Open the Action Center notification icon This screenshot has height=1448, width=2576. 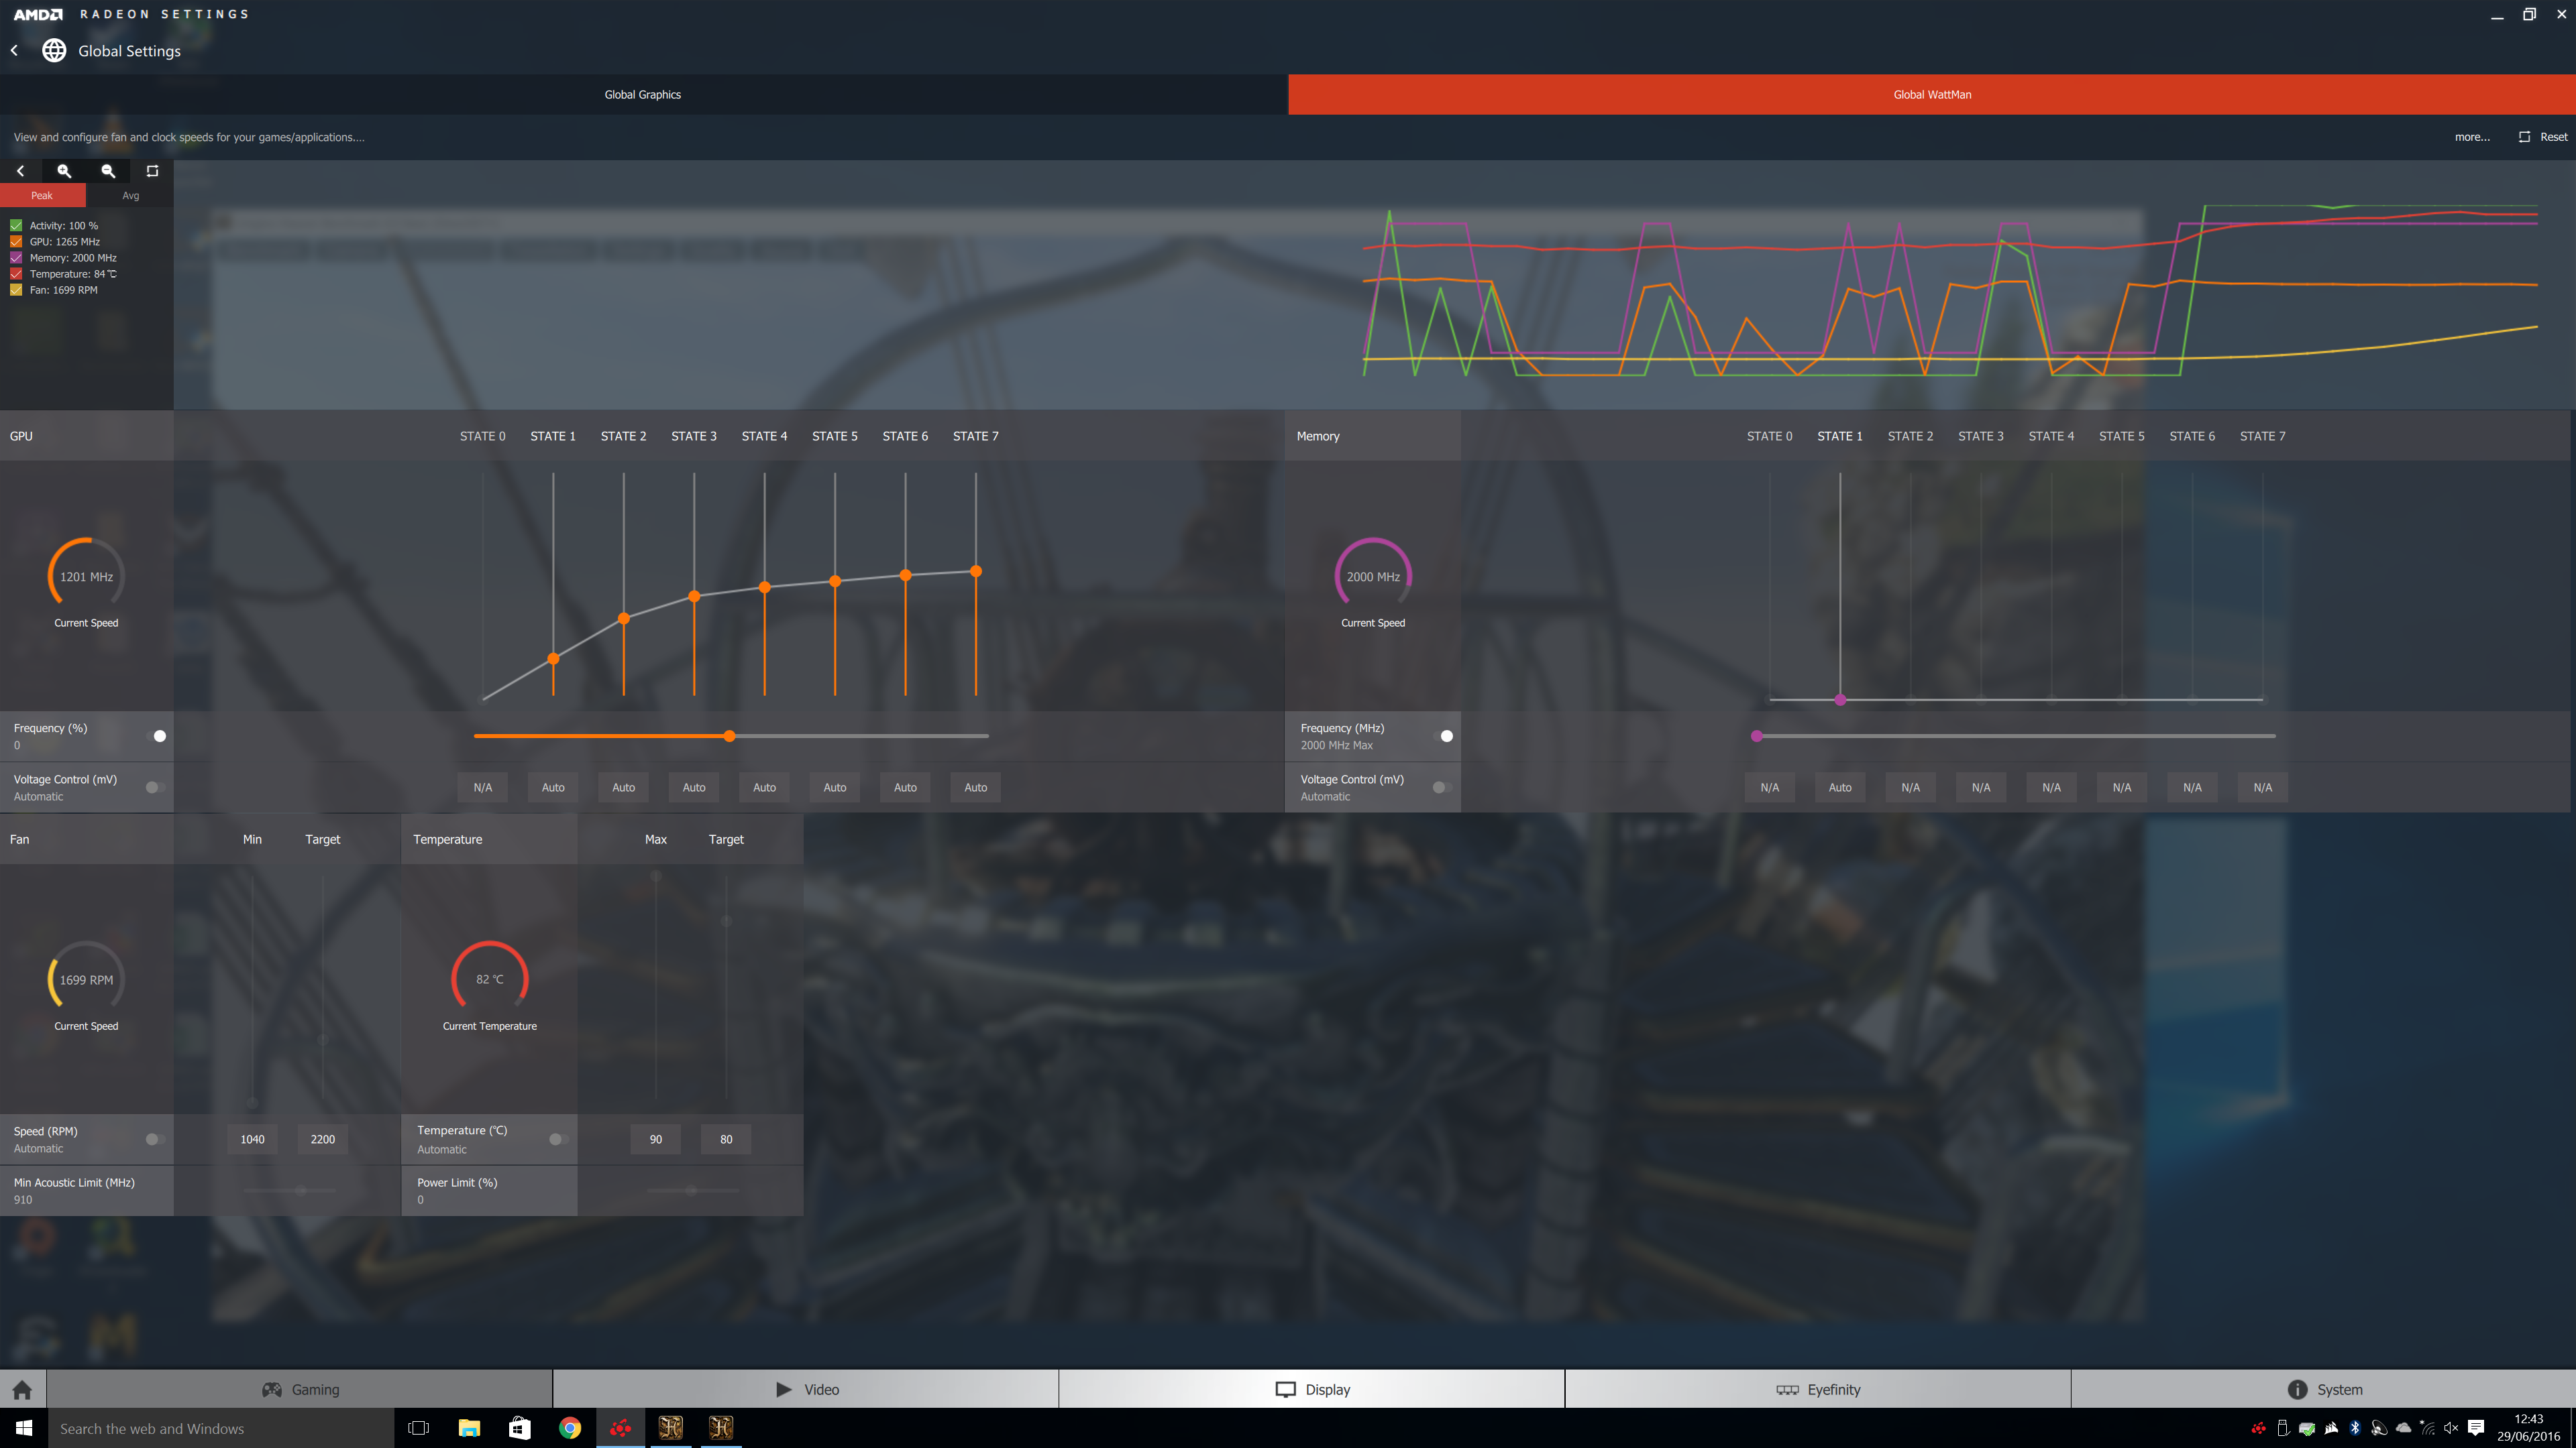pos(2476,1428)
